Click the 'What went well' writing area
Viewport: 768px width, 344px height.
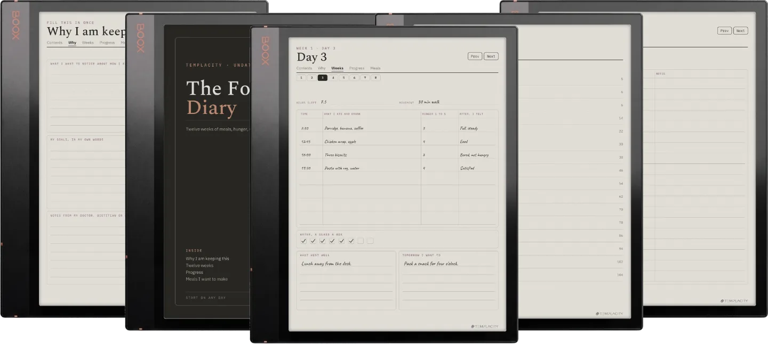tap(346, 281)
